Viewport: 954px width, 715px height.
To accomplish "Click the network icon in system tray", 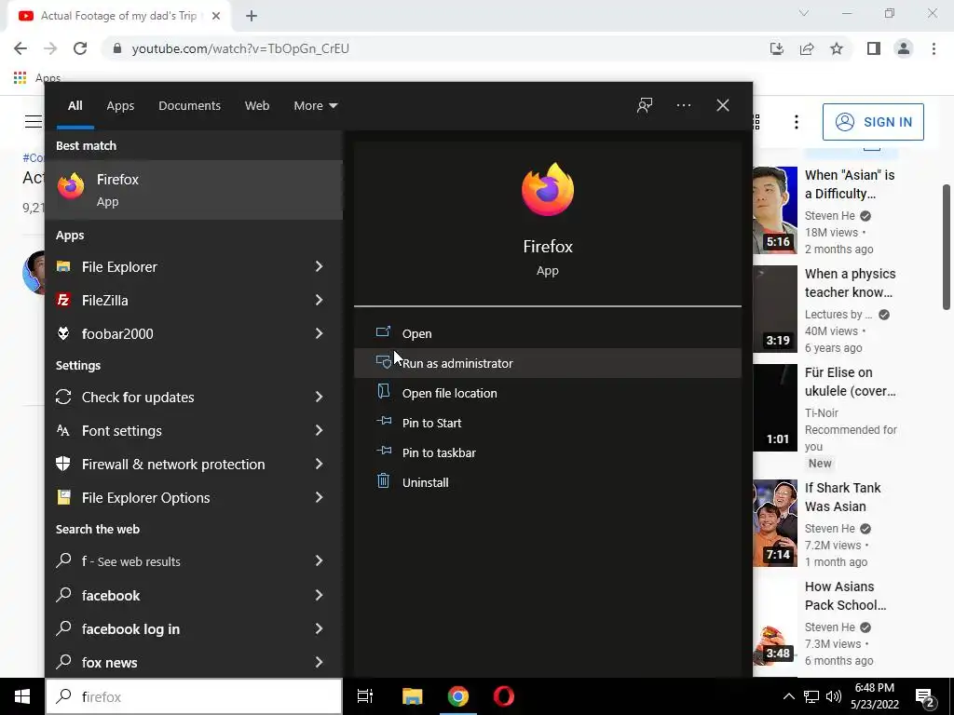I will pyautogui.click(x=811, y=696).
